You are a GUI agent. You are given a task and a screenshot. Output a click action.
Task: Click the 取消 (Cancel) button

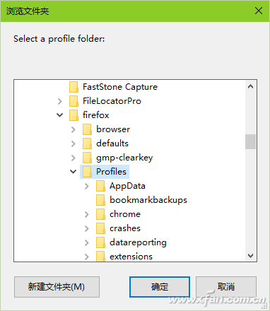[x=226, y=287]
